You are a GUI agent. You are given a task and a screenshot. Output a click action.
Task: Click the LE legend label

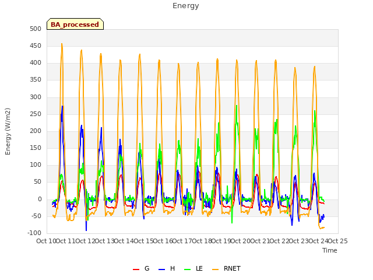coord(199,268)
